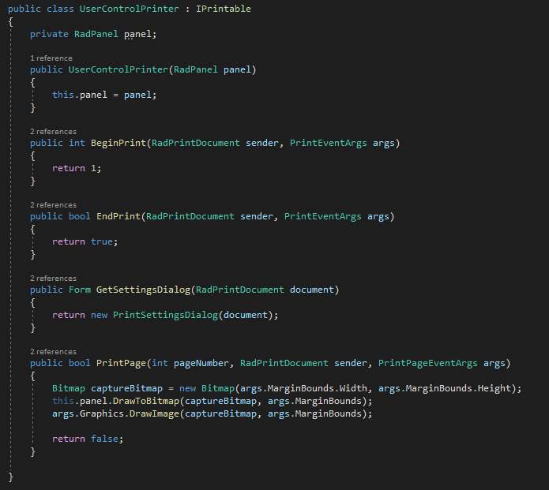
Task: Click the EndPrint method name
Action: click(118, 216)
